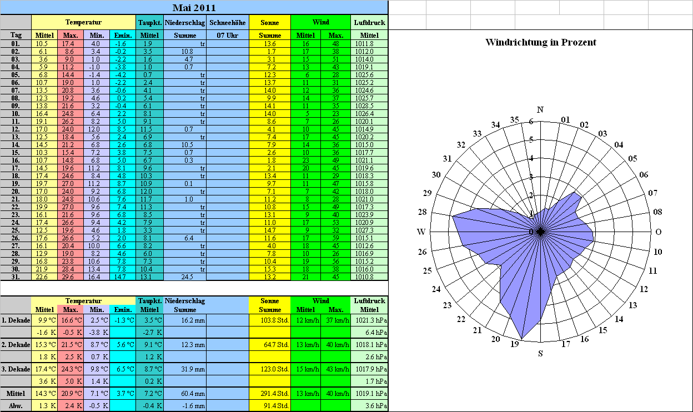
Task: Click Niederschlag value 10.5 for day 14
Action: tap(185, 144)
